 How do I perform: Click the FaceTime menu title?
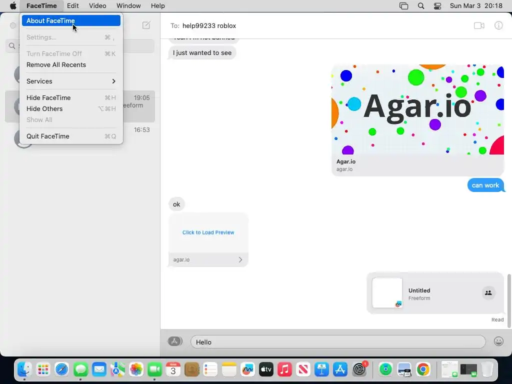(41, 6)
